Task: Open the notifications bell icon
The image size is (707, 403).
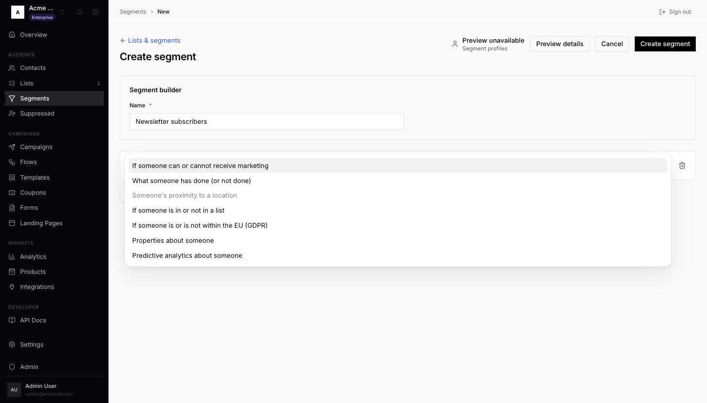Action: click(80, 12)
